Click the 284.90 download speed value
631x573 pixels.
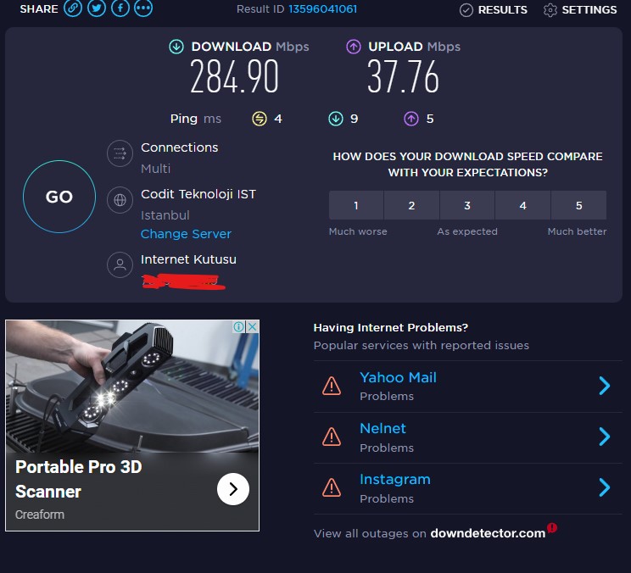tap(234, 76)
